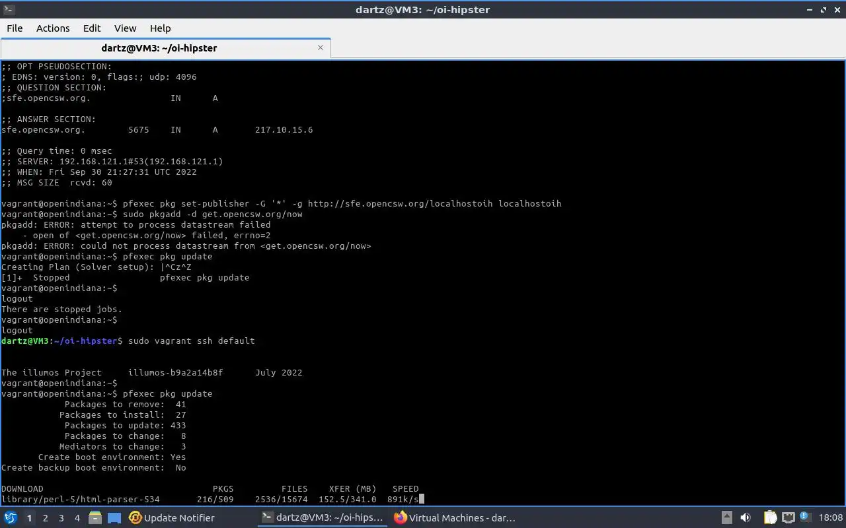Open the Edit menu
Viewport: 846px width, 528px height.
click(92, 28)
